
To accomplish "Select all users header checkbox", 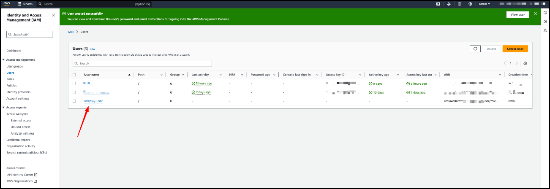I will (x=74, y=75).
